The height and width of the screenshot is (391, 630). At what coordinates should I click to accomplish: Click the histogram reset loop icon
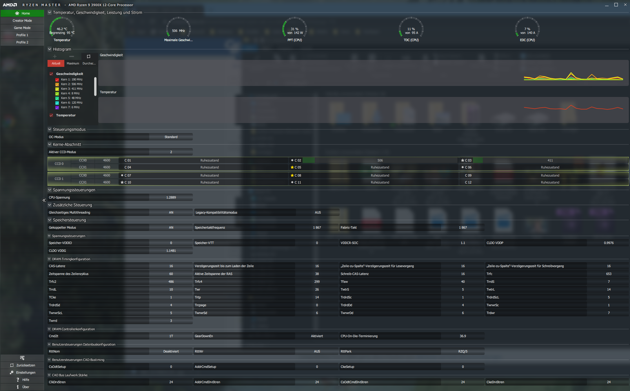pos(89,56)
